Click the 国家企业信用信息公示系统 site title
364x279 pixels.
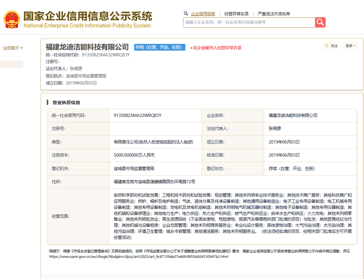pos(88,16)
